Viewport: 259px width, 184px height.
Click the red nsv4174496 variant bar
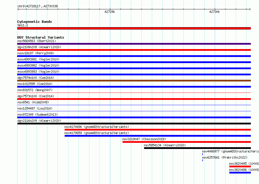click(158, 130)
